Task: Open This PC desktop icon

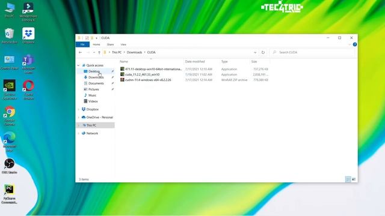Action: (10, 10)
